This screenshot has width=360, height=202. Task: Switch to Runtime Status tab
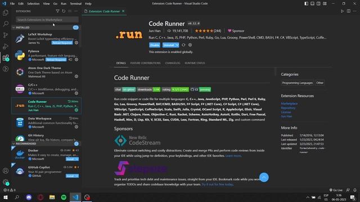tap(195, 63)
